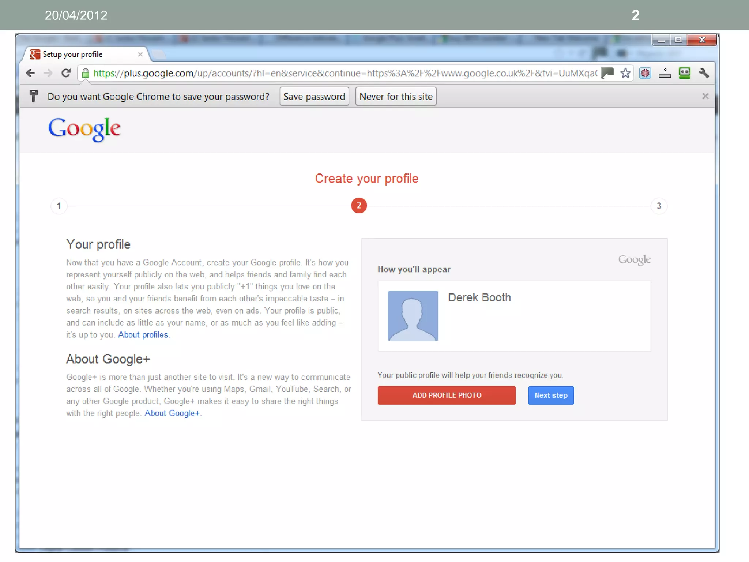Click the red gear extension icon
The height and width of the screenshot is (562, 749).
tap(645, 73)
